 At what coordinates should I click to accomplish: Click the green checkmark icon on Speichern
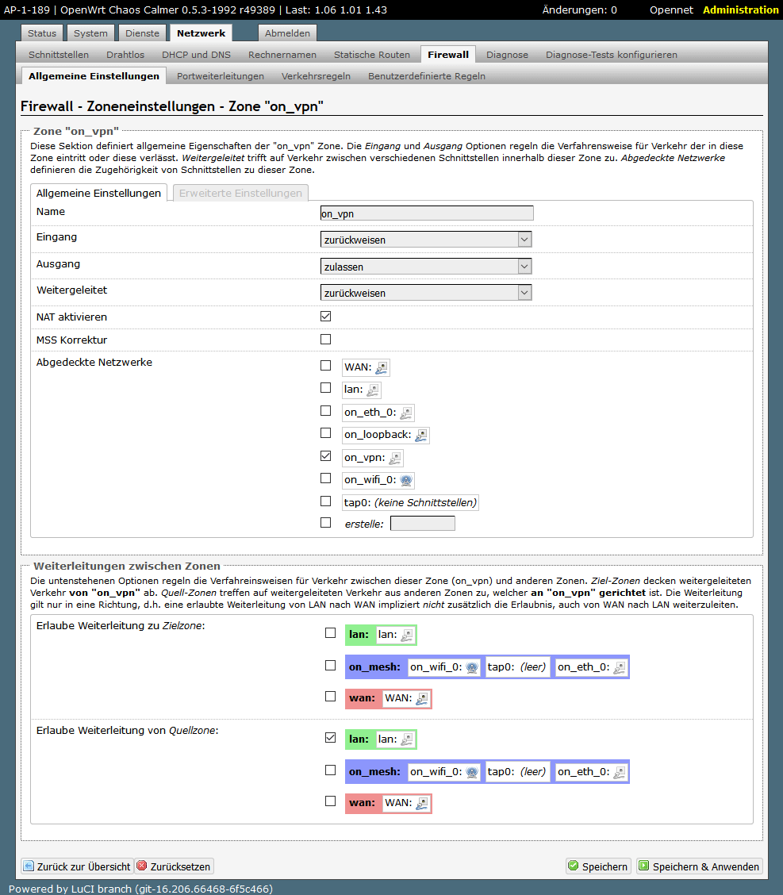click(x=573, y=866)
